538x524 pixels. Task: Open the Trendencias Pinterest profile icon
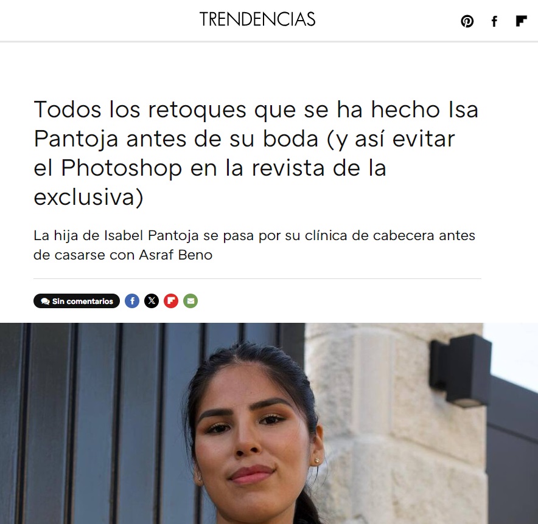[x=467, y=21]
